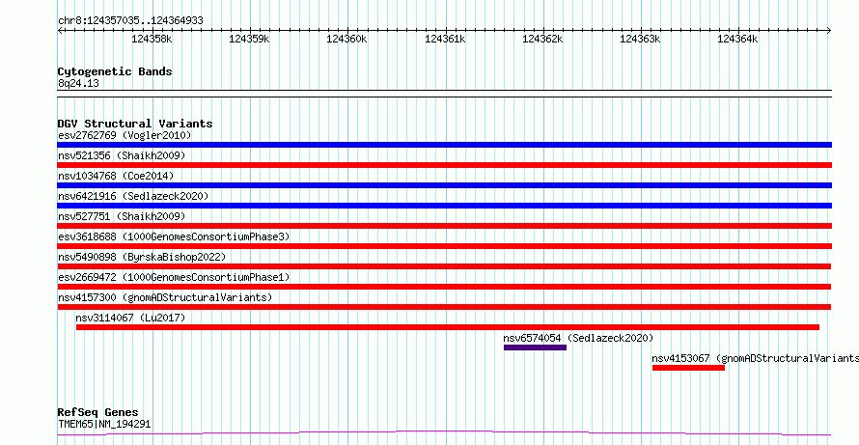
Task: Open the nsv6421916 (Sedlazeck2020) blue variant bar
Action: 444,206
